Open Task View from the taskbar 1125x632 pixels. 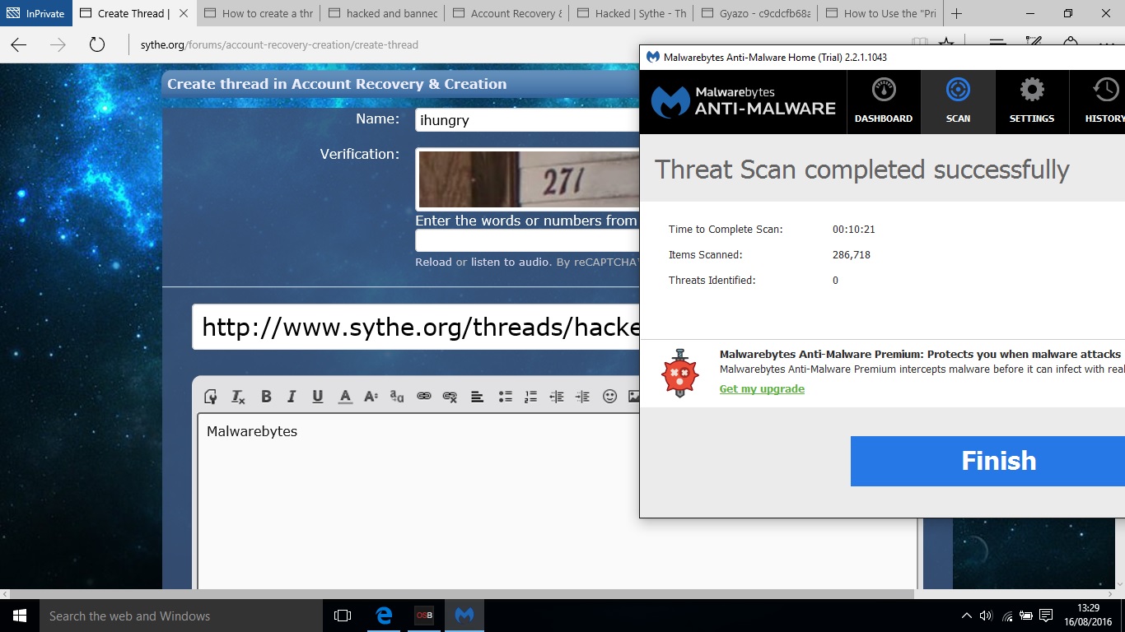pos(343,616)
